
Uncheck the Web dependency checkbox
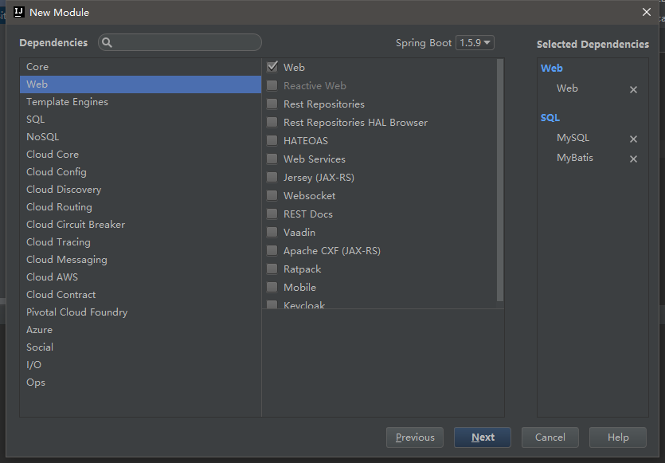[x=272, y=67]
